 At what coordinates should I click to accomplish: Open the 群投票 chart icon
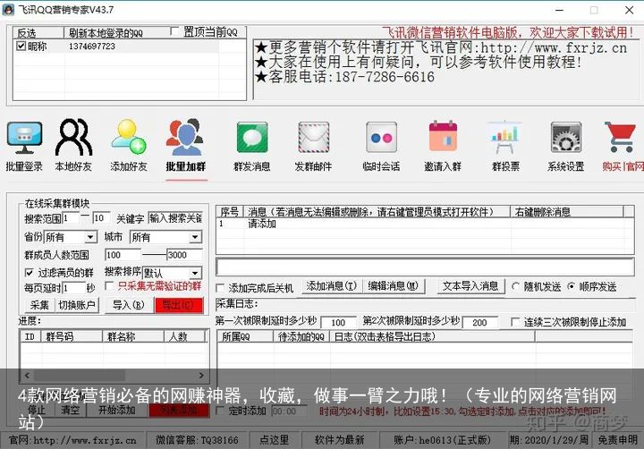504,137
